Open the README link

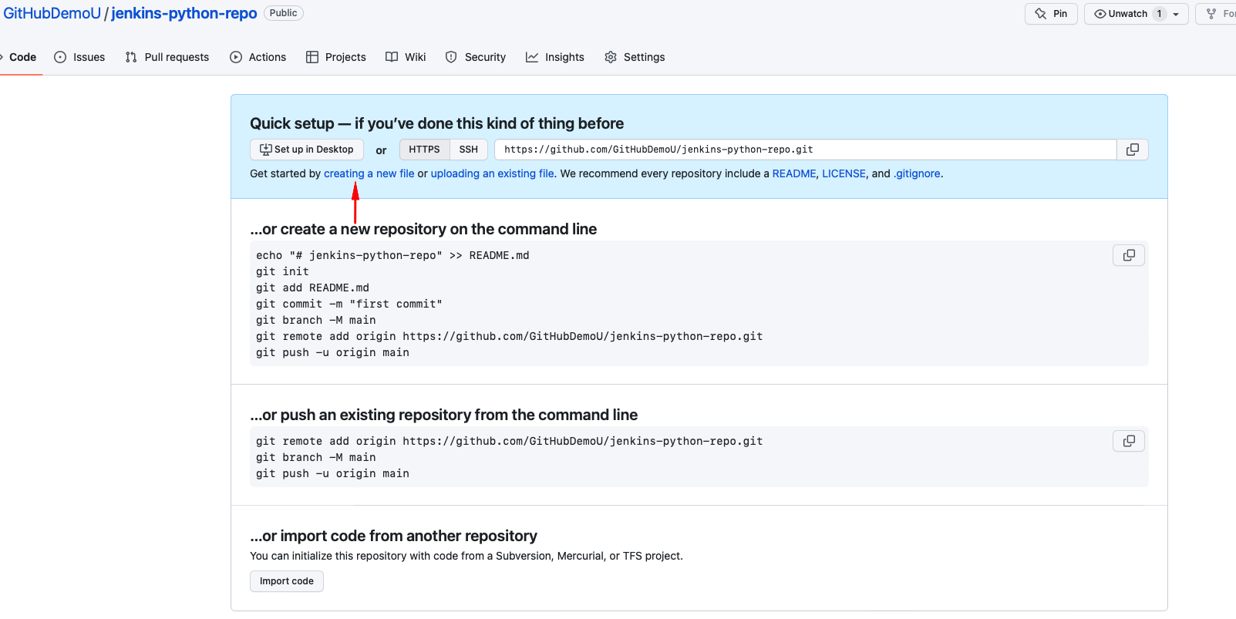(794, 173)
